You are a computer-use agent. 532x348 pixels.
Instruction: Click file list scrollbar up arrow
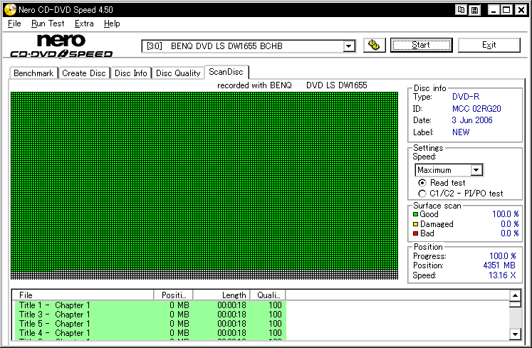[515, 295]
